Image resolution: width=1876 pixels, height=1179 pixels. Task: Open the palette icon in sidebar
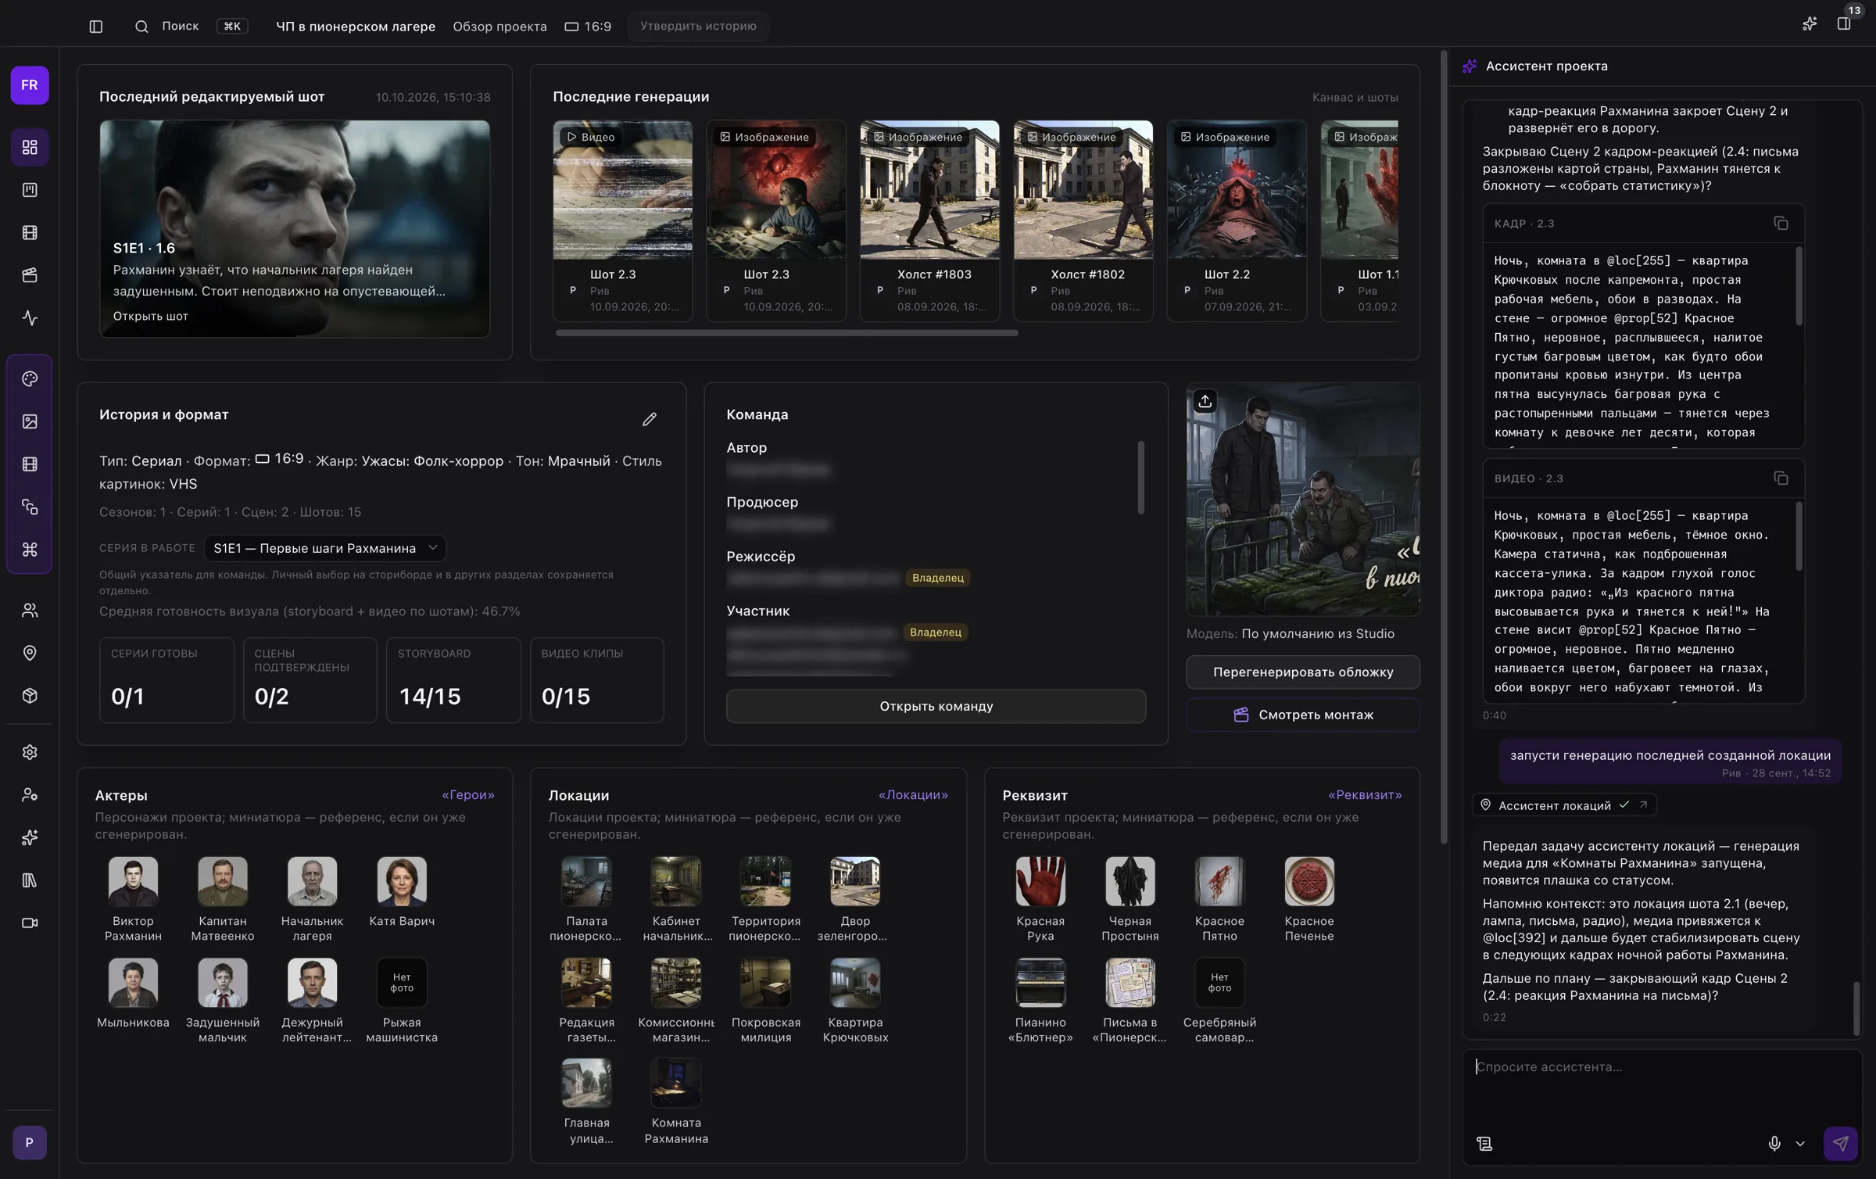(30, 379)
